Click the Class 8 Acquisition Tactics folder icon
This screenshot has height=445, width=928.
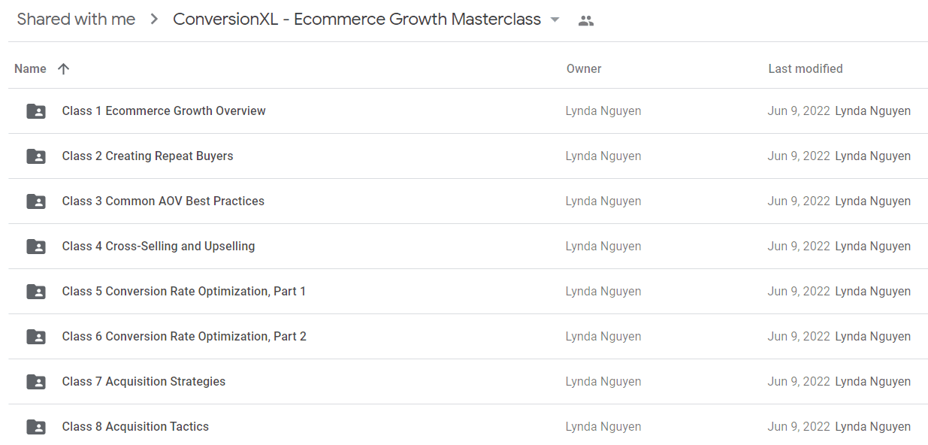point(36,427)
